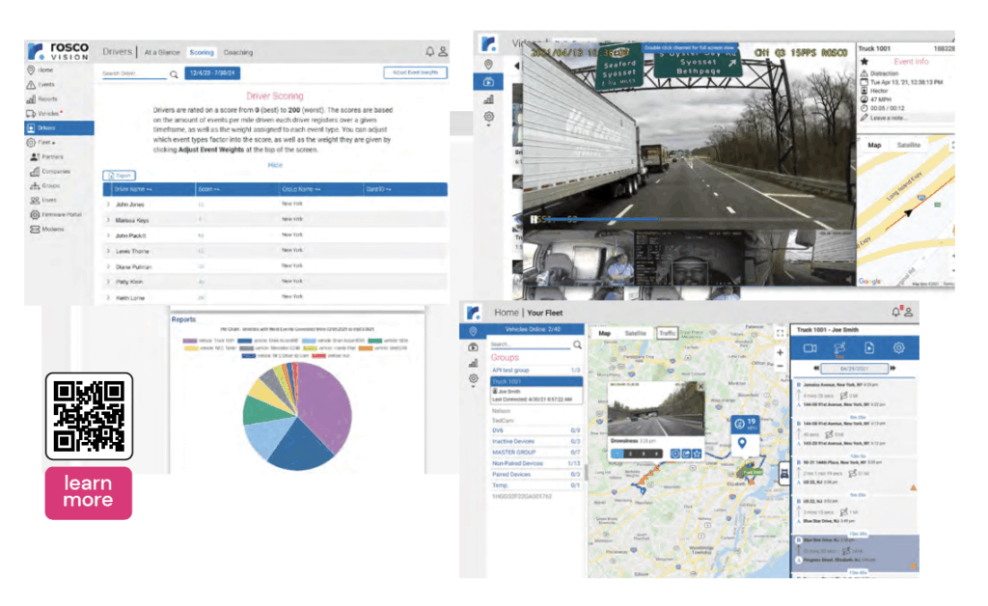The height and width of the screenshot is (606, 988).
Task: Open Events in the left sidebar
Action: pyautogui.click(x=45, y=85)
